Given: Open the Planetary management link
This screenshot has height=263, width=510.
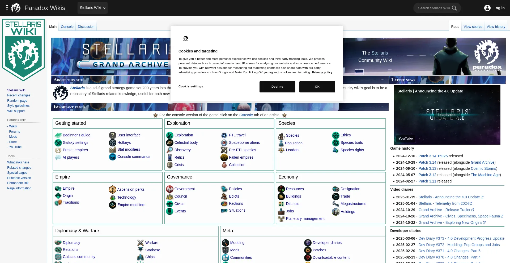Looking at the screenshot, I should click(305, 219).
